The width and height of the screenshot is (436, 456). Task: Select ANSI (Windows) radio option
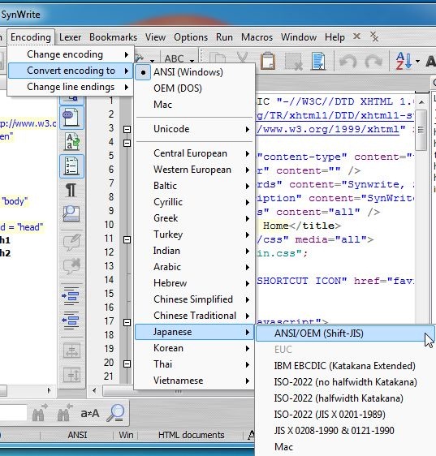coord(194,72)
